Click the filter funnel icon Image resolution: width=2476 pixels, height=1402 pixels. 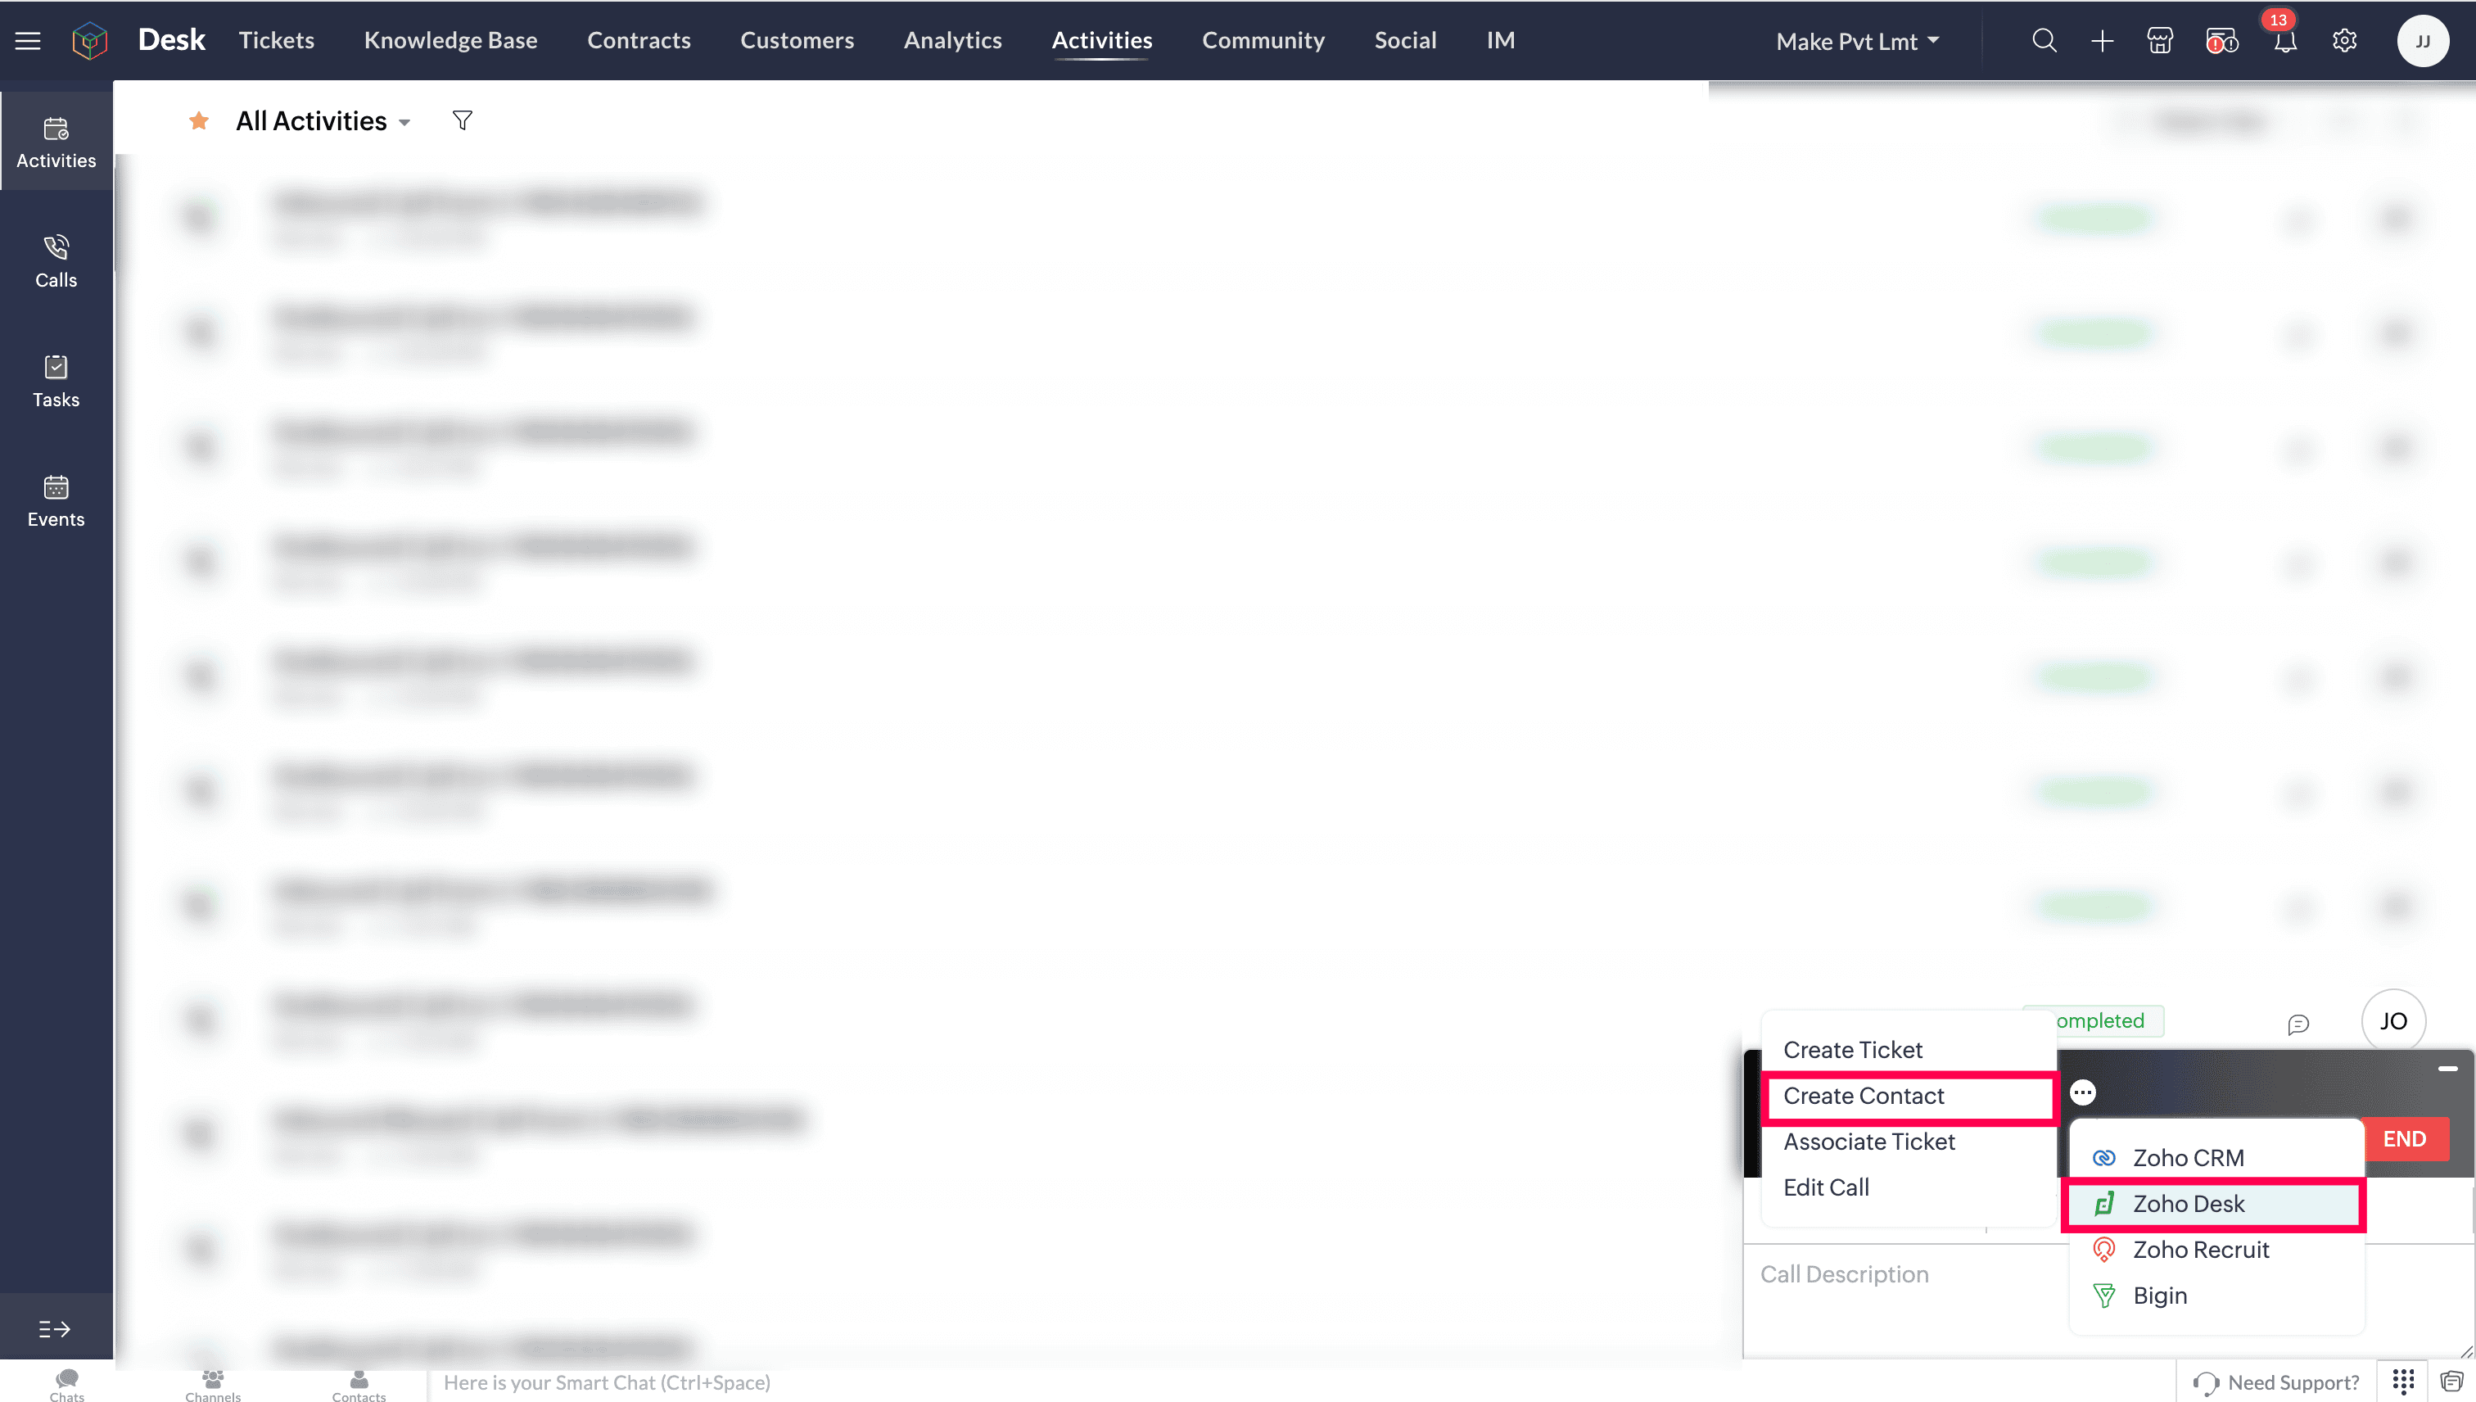click(x=462, y=120)
